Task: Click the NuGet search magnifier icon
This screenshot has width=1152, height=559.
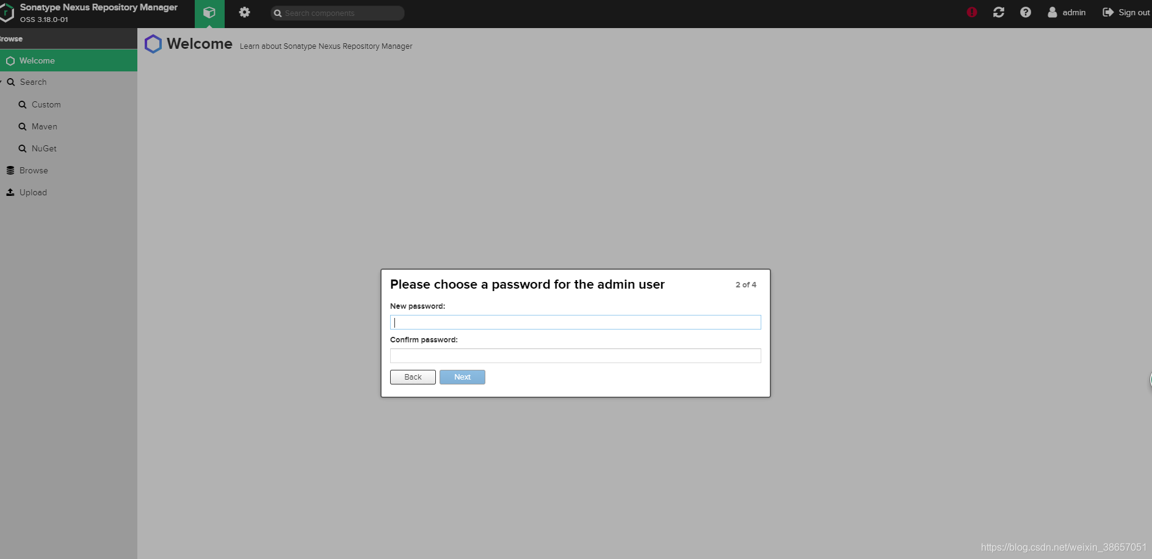Action: point(23,148)
